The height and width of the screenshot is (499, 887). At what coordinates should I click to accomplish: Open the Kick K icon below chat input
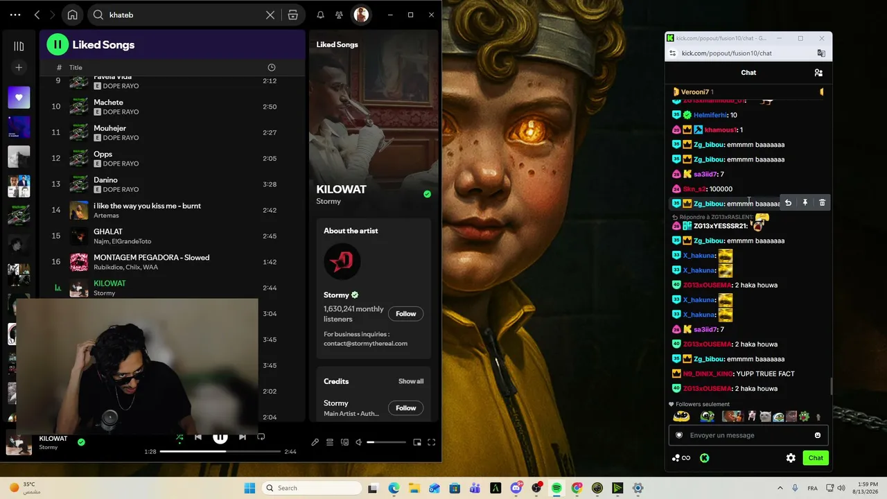[704, 458]
